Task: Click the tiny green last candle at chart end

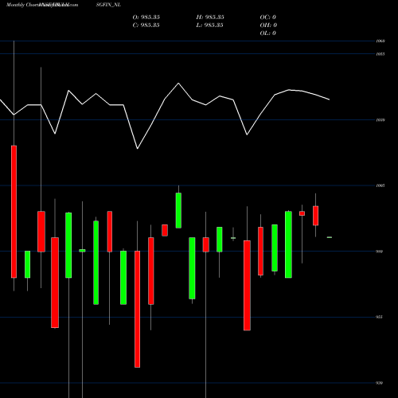Action: pyautogui.click(x=330, y=237)
